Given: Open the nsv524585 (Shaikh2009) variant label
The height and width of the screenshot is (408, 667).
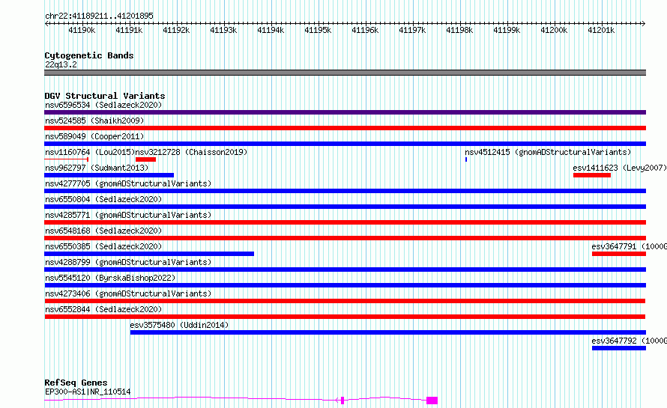Looking at the screenshot, I should [x=94, y=121].
